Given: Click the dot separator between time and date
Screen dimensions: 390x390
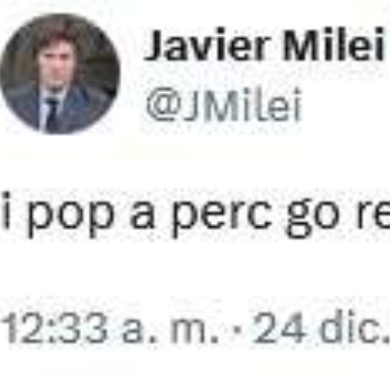Looking at the screenshot, I should [236, 328].
